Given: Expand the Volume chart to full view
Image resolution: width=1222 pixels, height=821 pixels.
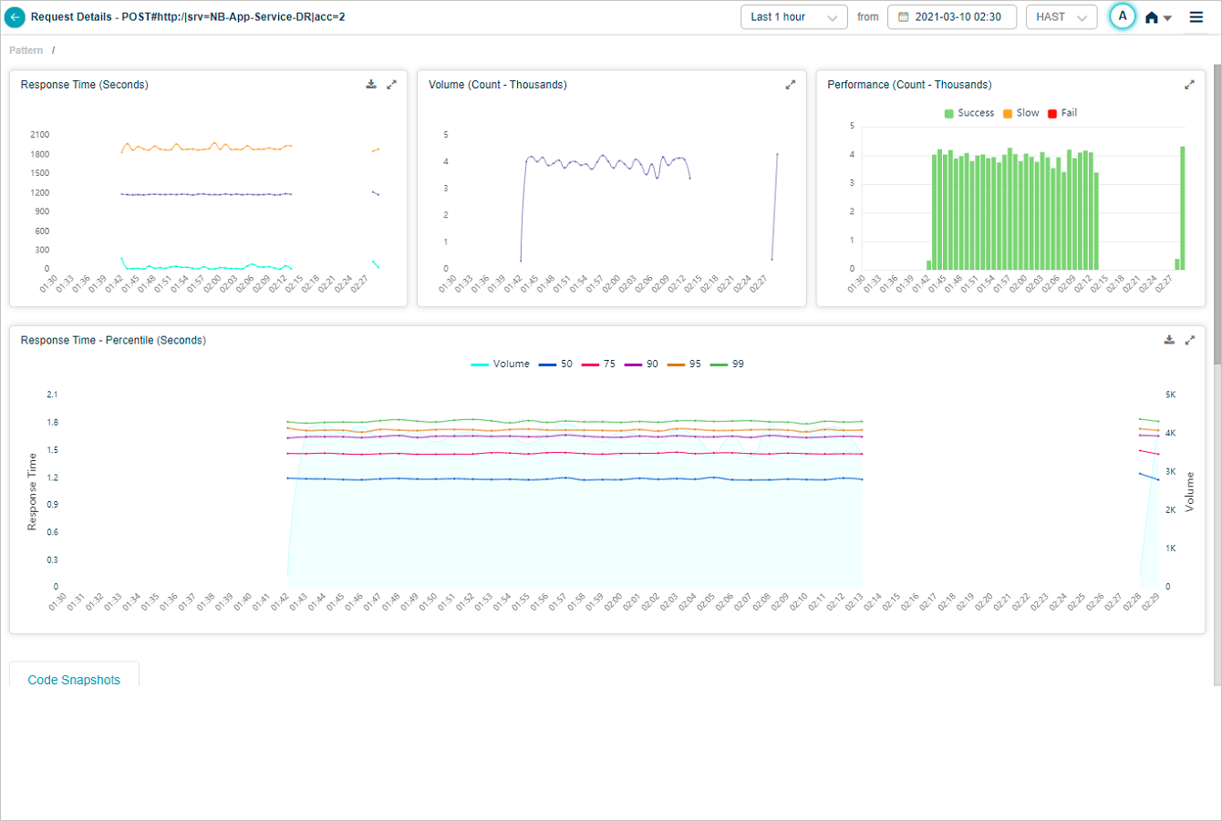Looking at the screenshot, I should 791,85.
